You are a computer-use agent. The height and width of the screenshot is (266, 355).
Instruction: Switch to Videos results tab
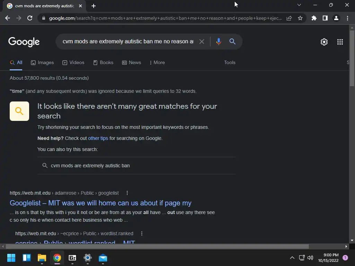point(73,63)
